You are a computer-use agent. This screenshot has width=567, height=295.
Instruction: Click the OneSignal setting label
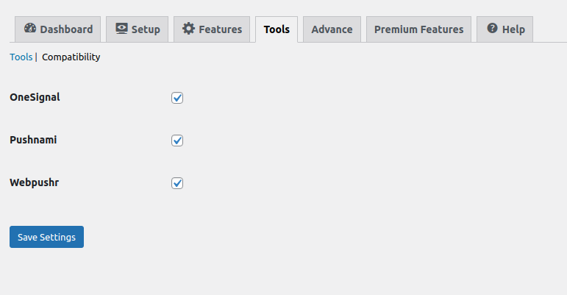[x=35, y=97]
